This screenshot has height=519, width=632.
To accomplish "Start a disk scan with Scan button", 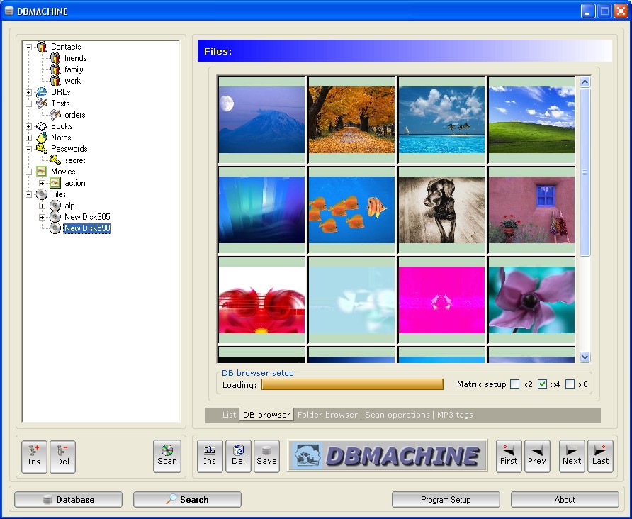I will point(167,456).
